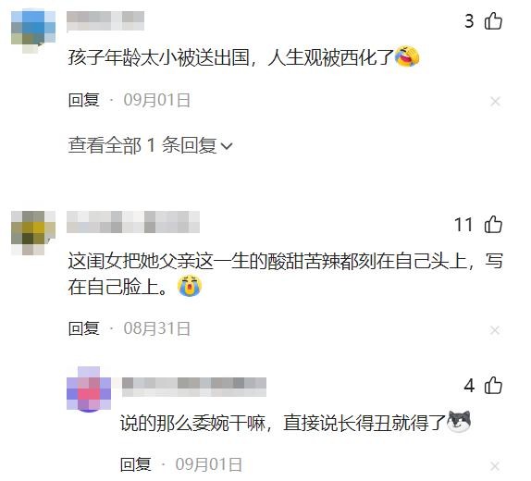Like the comment with 11 likes

pyautogui.click(x=493, y=224)
